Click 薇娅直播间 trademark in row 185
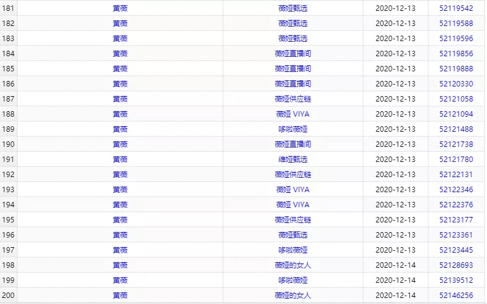The width and height of the screenshot is (487, 304). 293,69
